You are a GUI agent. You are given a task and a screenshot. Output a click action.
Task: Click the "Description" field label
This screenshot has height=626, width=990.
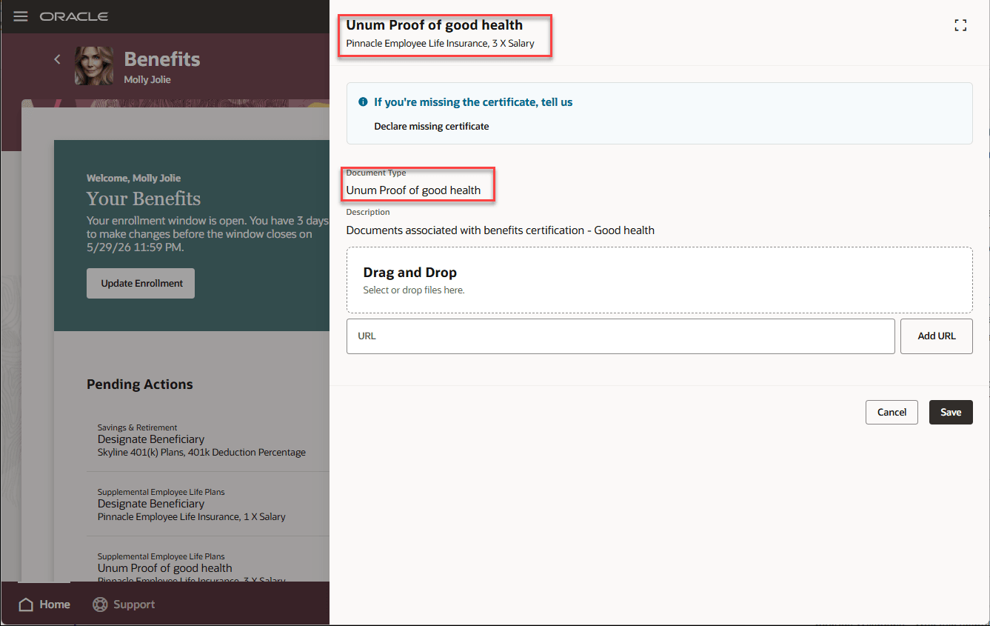(x=368, y=212)
